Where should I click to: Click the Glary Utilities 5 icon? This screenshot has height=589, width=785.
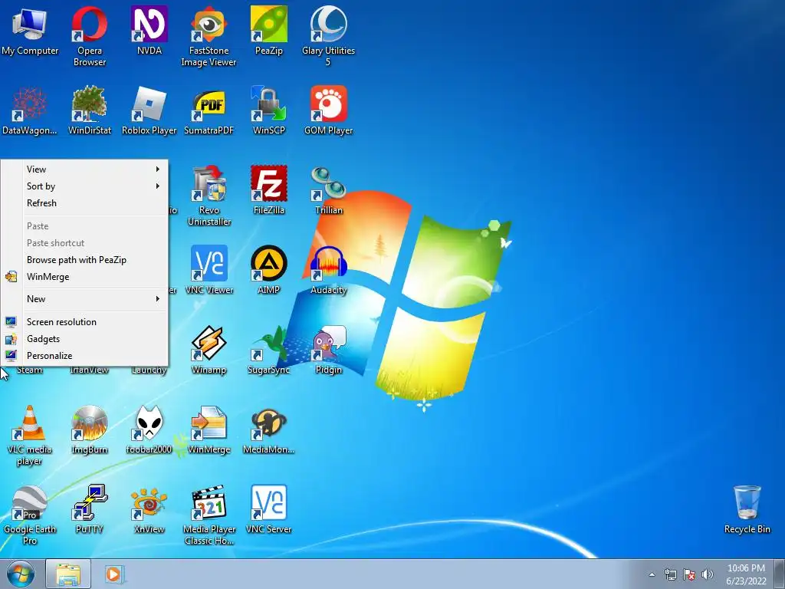click(328, 35)
